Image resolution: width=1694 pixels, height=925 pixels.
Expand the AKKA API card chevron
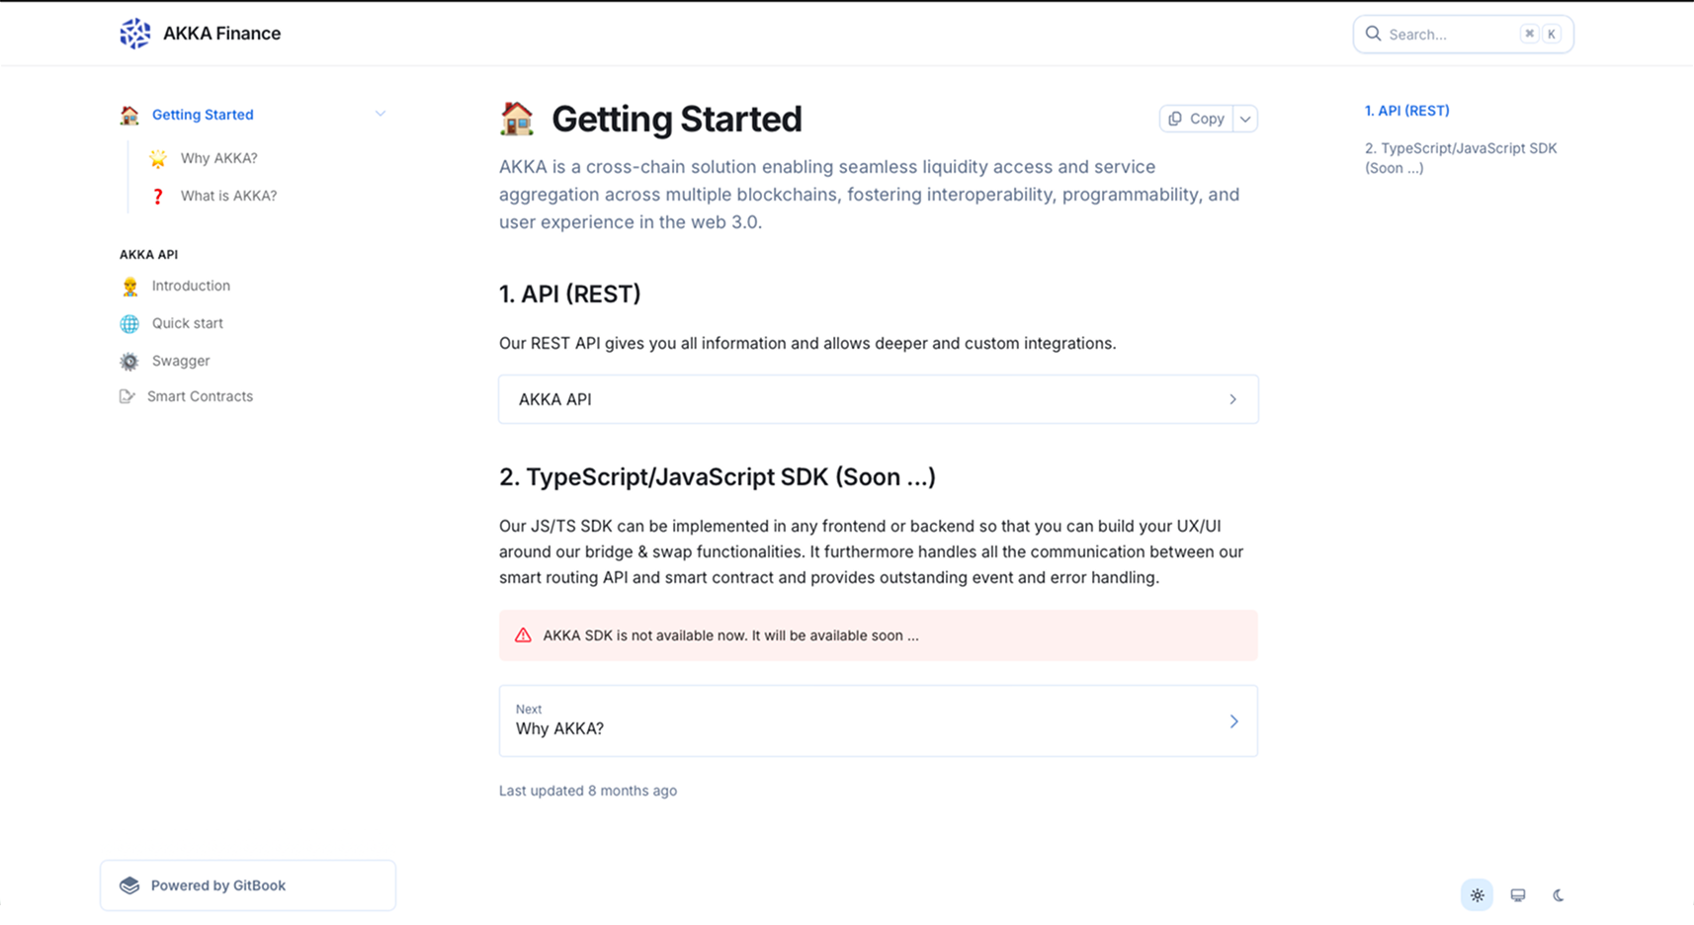(x=1232, y=399)
